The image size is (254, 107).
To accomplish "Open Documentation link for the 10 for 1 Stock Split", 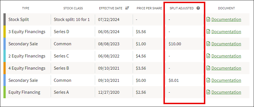I will tap(226, 20).
